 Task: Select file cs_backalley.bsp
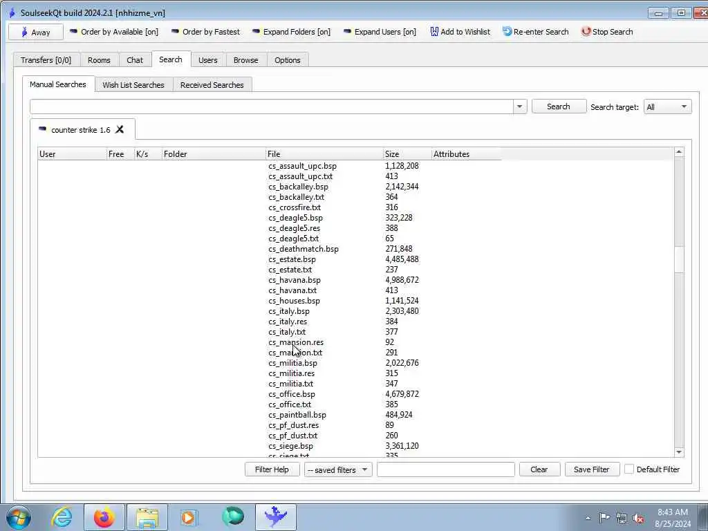click(299, 187)
